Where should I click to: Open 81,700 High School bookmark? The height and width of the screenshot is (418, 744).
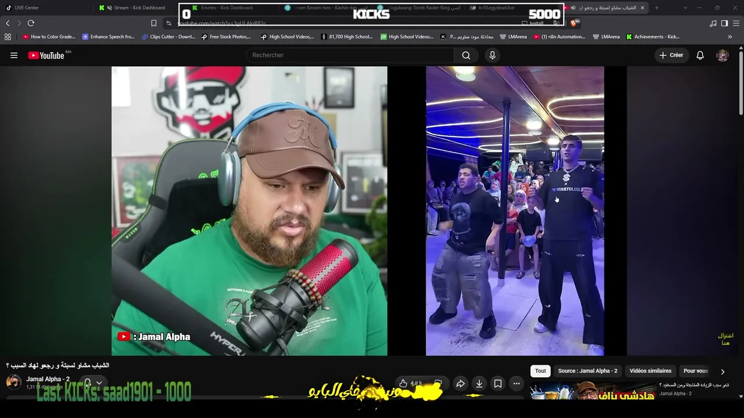click(346, 37)
